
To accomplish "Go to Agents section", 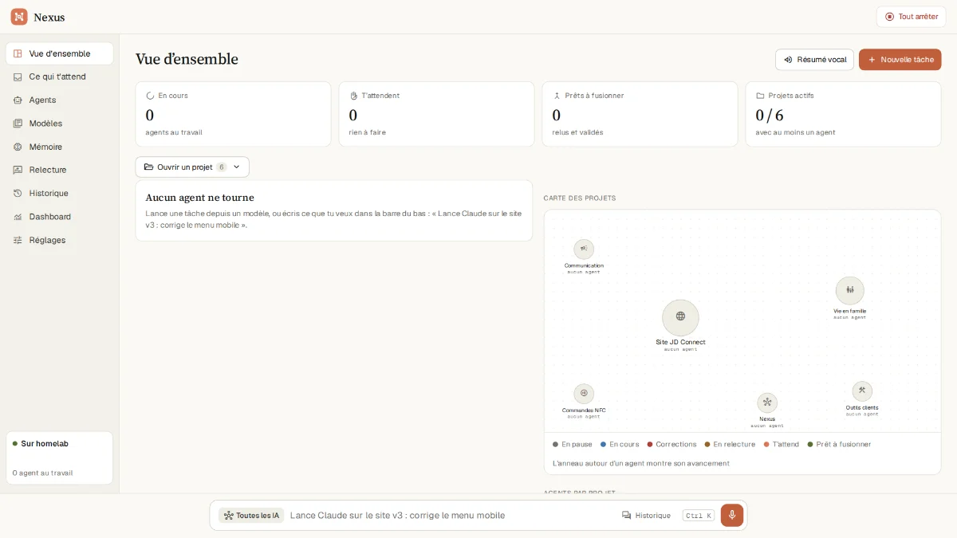I will pos(59,100).
